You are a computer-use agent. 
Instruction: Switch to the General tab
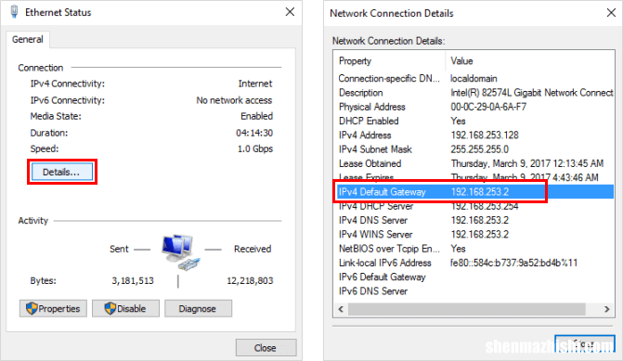(x=28, y=39)
